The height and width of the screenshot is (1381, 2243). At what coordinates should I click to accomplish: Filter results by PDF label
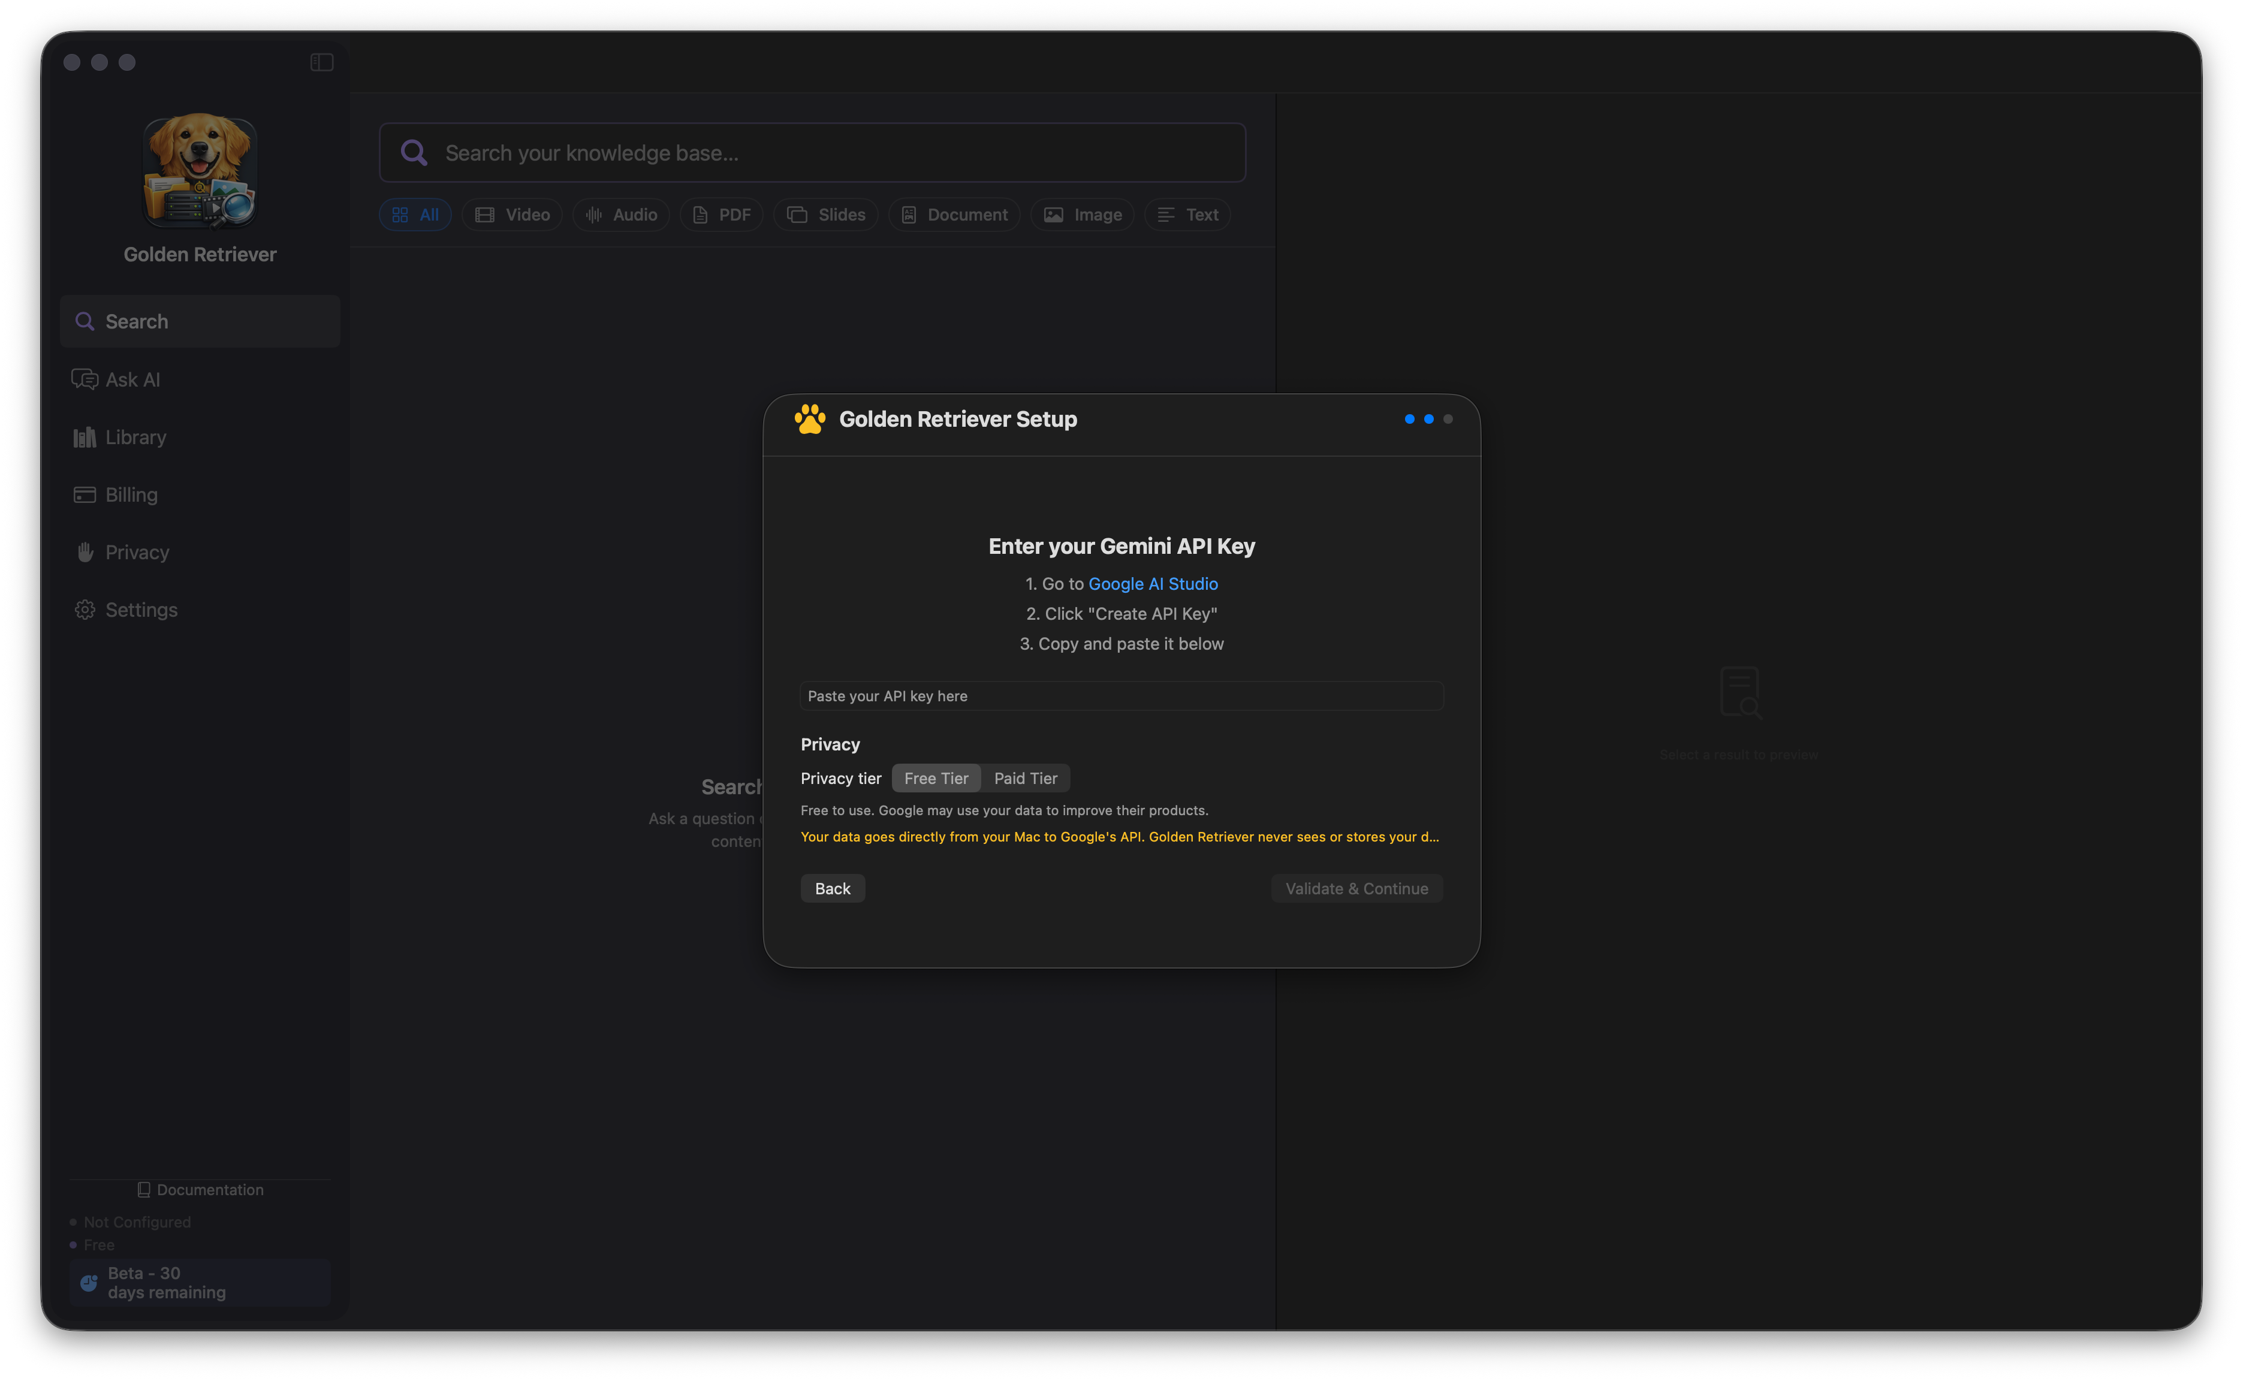tap(734, 215)
